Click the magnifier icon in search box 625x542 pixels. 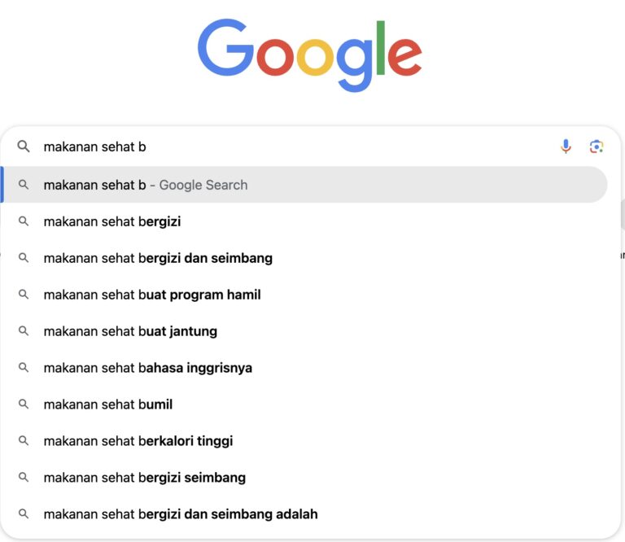(x=24, y=146)
